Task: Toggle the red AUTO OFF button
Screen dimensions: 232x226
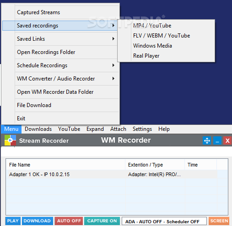Action: pos(69,221)
